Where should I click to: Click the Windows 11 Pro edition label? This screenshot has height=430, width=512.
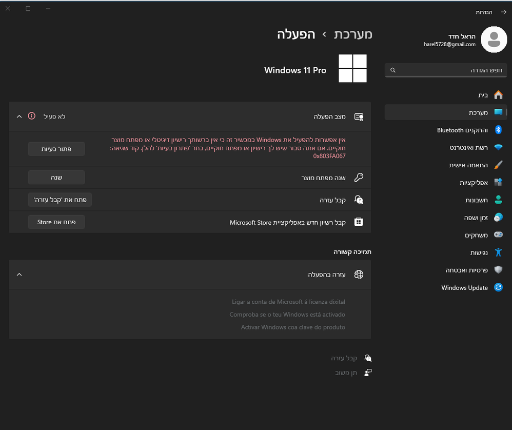(x=295, y=70)
